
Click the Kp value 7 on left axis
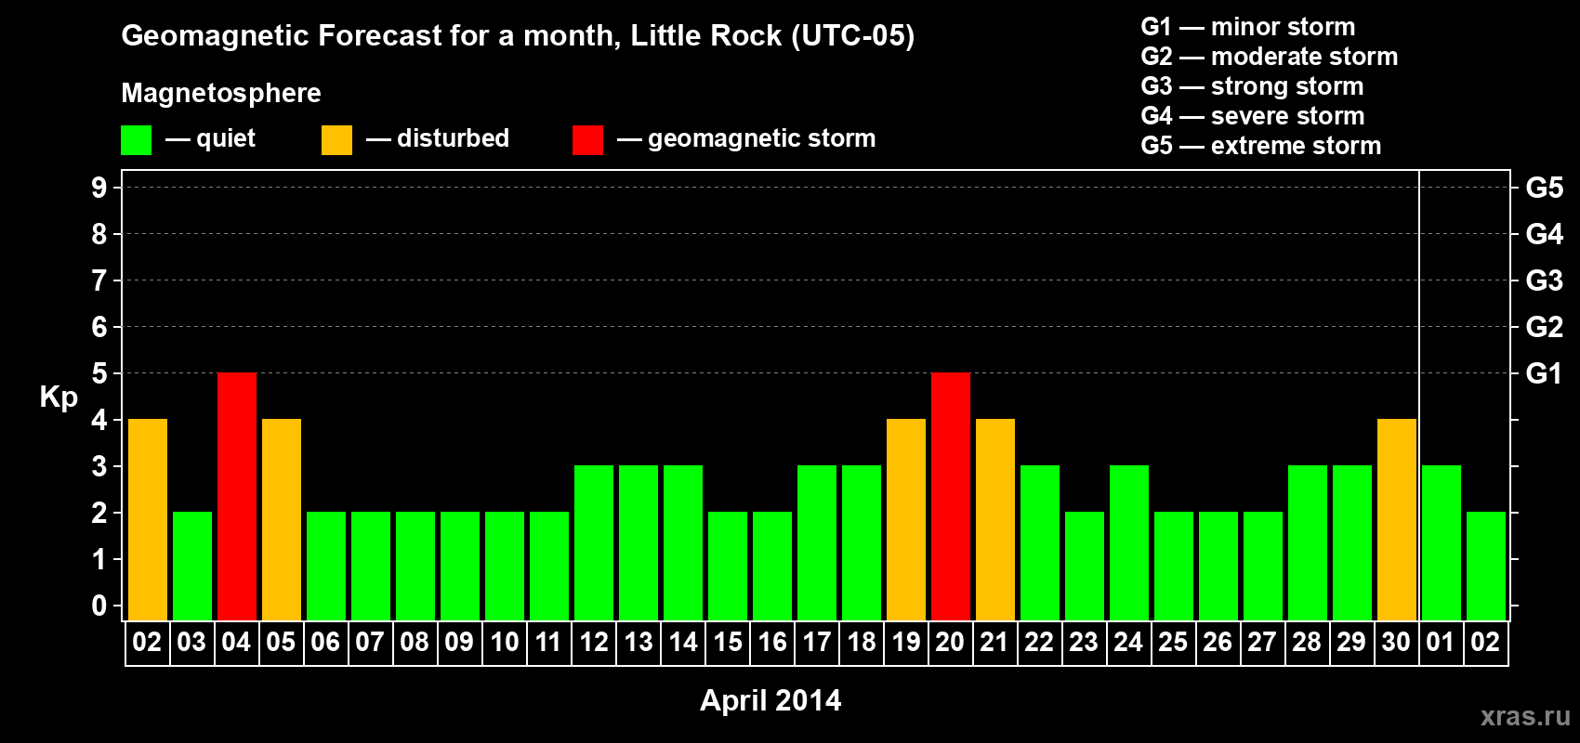(99, 280)
